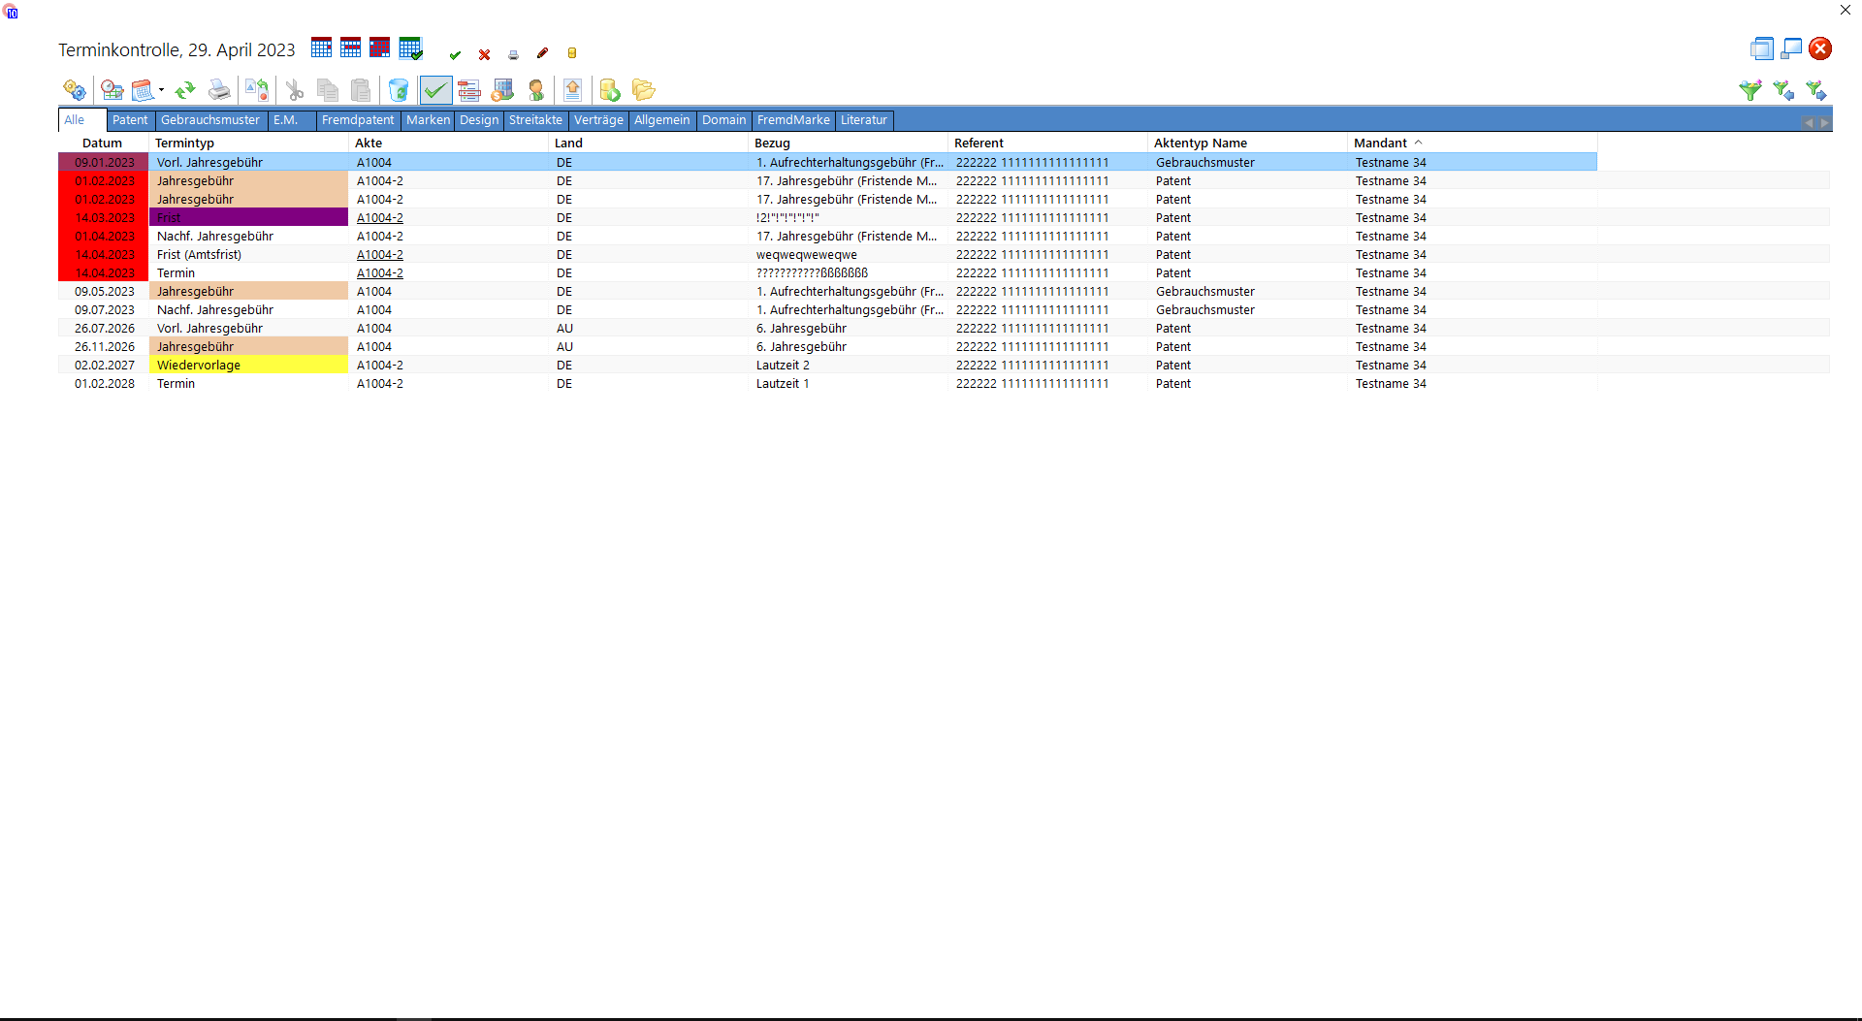Switch to the Verträge tab

(x=598, y=120)
